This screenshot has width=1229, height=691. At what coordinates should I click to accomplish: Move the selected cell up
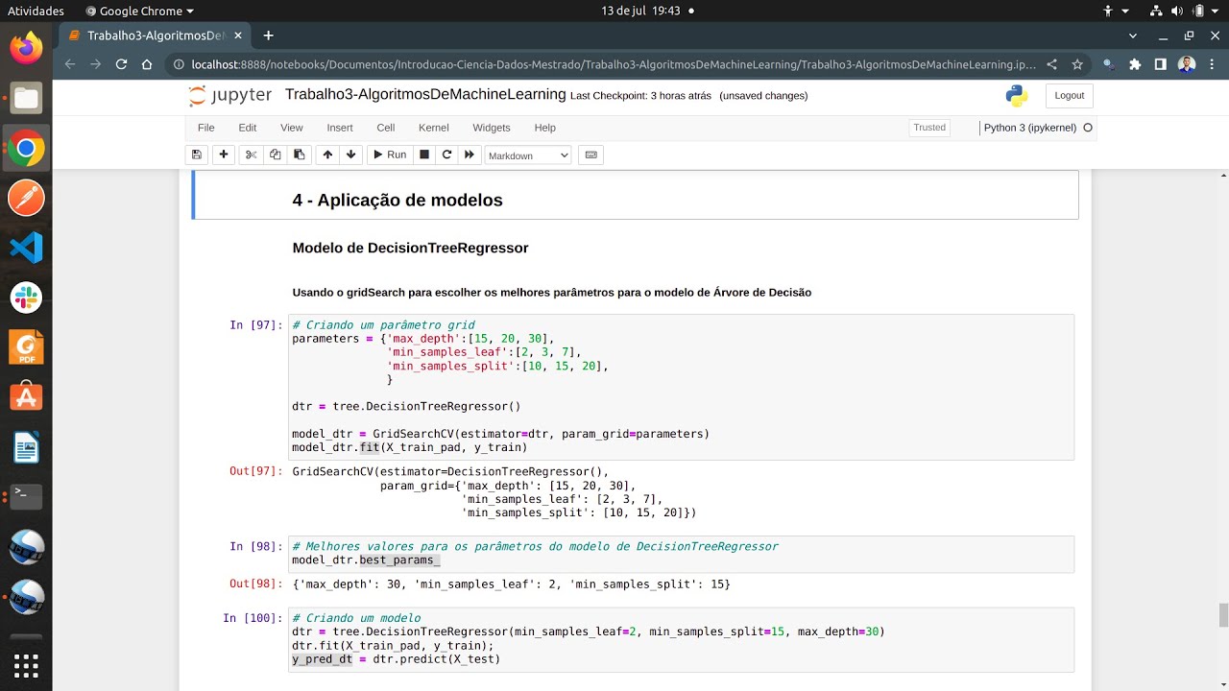click(327, 155)
